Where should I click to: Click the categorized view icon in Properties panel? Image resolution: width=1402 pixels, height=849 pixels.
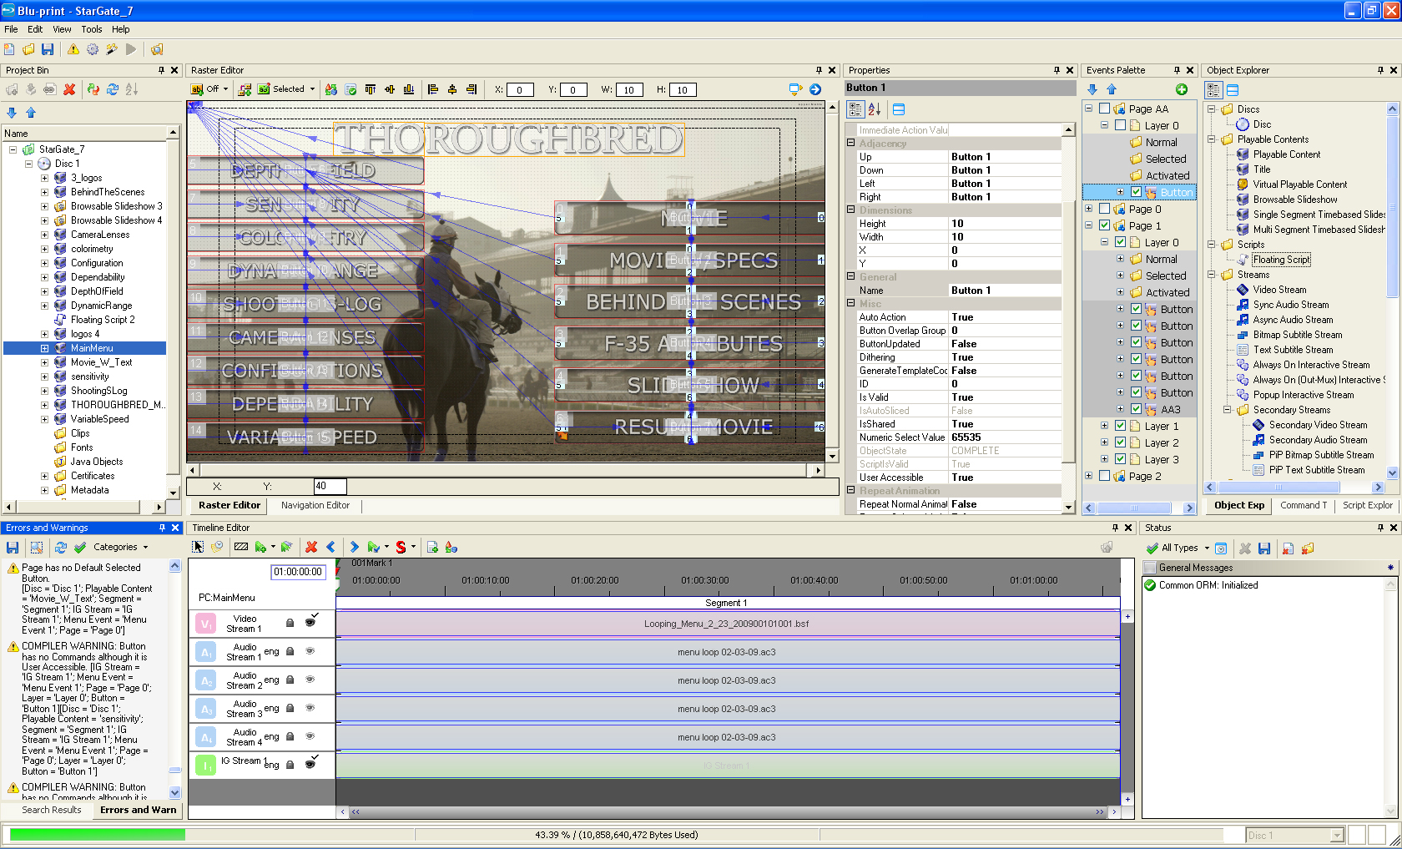(x=855, y=109)
